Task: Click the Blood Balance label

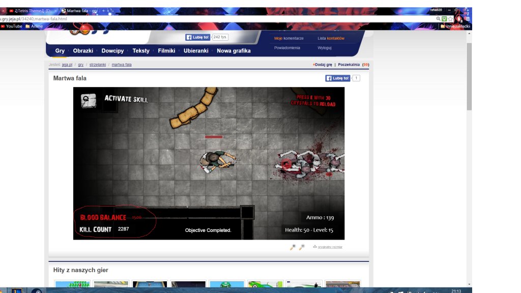Action: pos(103,218)
